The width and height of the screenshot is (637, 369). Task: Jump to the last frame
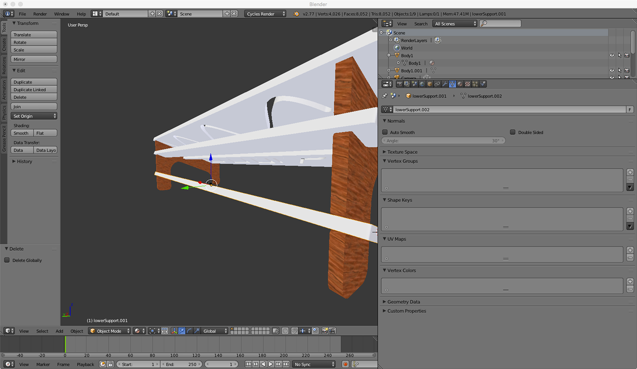[x=286, y=364]
